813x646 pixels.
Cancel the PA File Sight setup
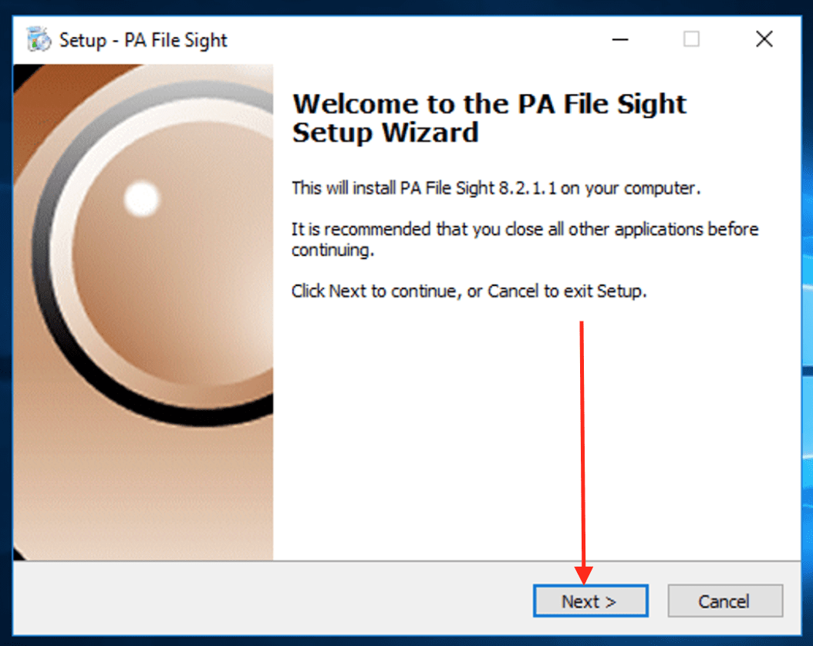pos(724,601)
